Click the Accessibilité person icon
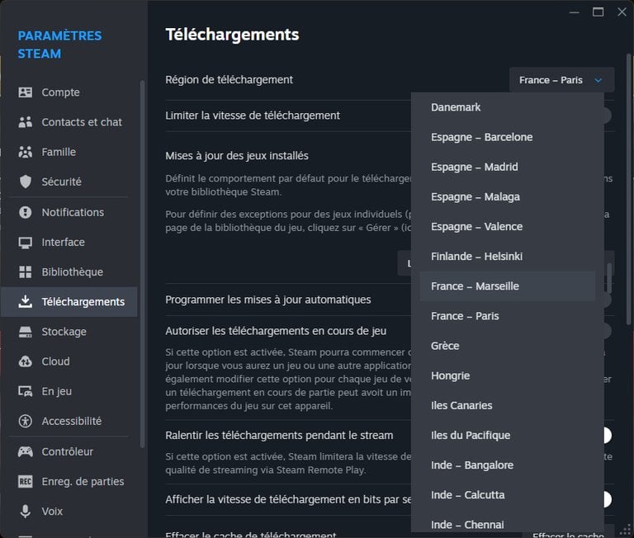This screenshot has height=538, width=634. [25, 421]
